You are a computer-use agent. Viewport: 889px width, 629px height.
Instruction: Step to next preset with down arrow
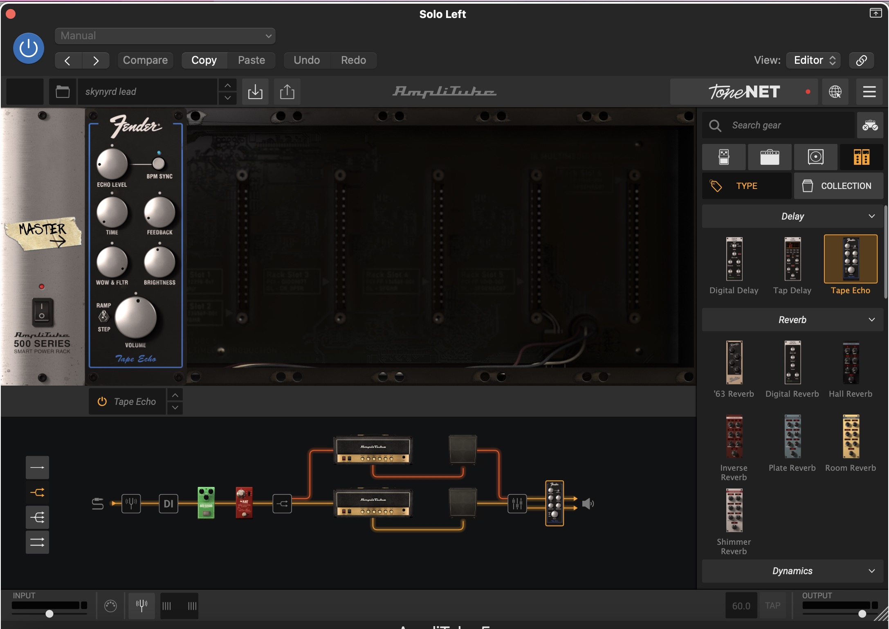[x=228, y=98]
